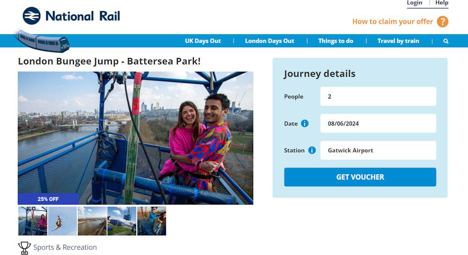Open the Travel by train menu
Screen dimensions: 468x255
(398, 41)
